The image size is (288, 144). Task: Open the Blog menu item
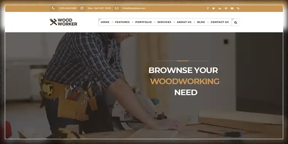pyautogui.click(x=201, y=22)
